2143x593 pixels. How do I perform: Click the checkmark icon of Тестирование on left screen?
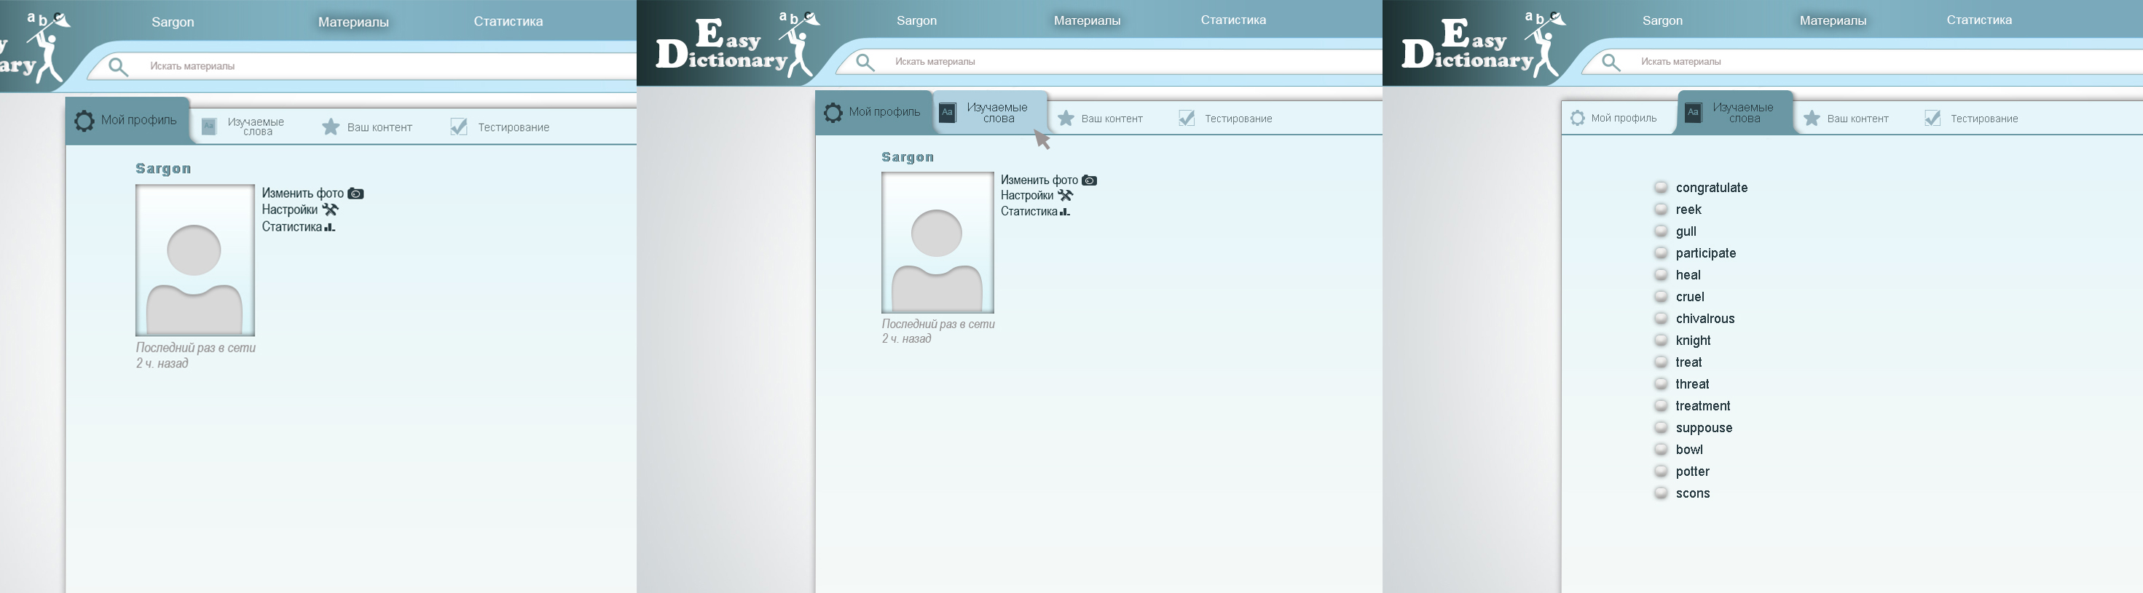458,127
